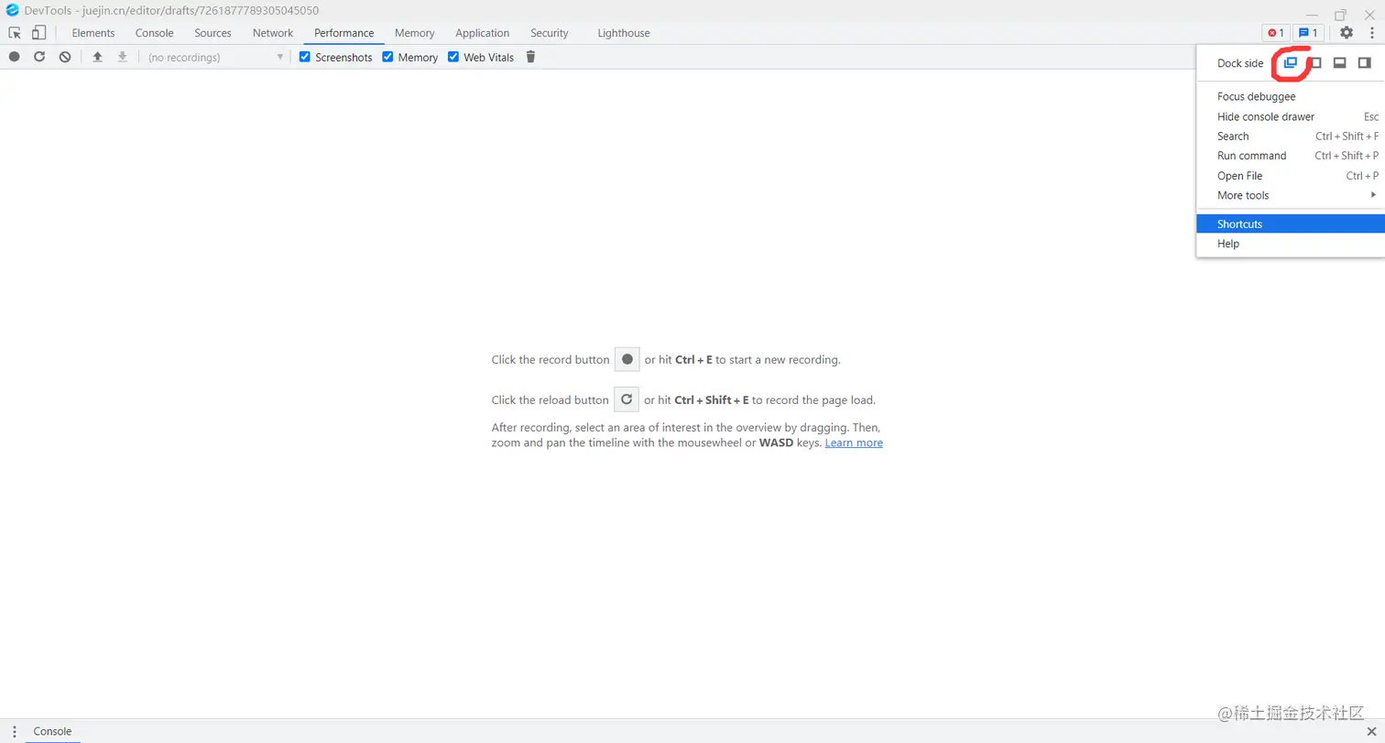The image size is (1385, 743).
Task: Open the issues counter badge
Action: pos(1308,33)
